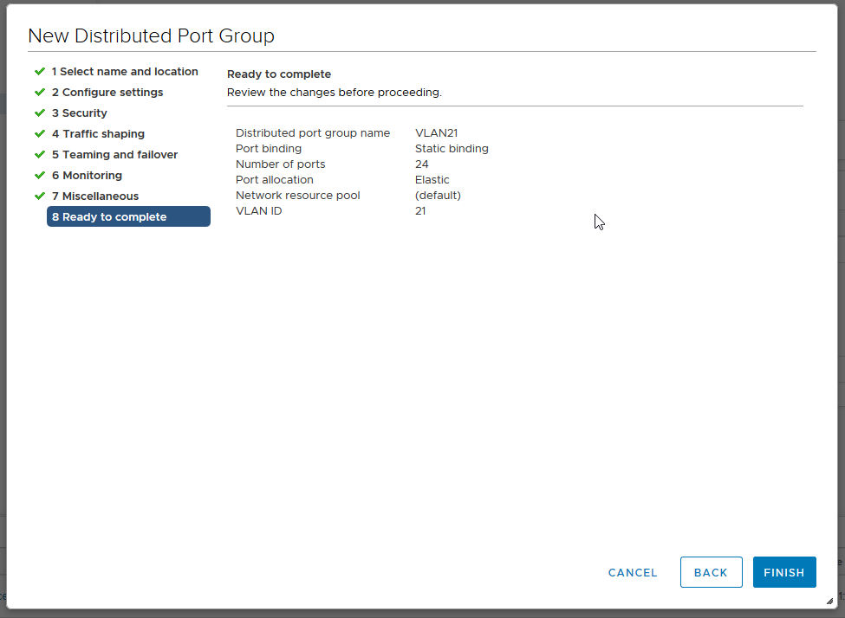
Task: Click the checkmark beside Teaming and failover
Action: pos(40,154)
